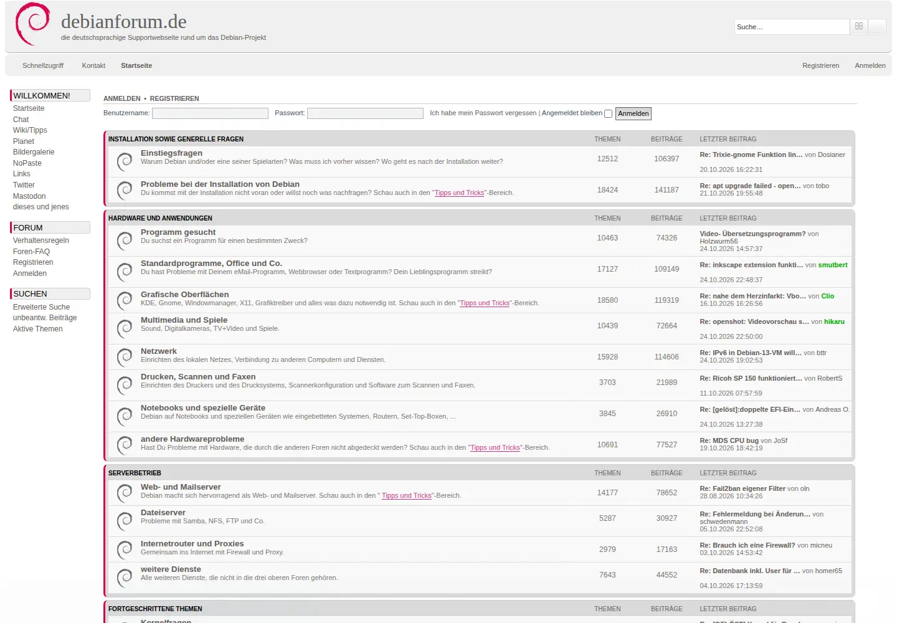
Task: Open Verhaltensregeln in the Forum sidebar
Action: pyautogui.click(x=41, y=240)
